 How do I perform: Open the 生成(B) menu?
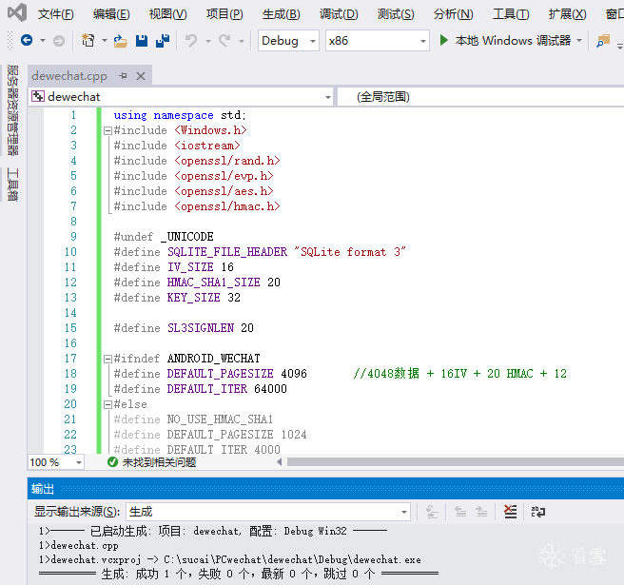click(x=281, y=14)
